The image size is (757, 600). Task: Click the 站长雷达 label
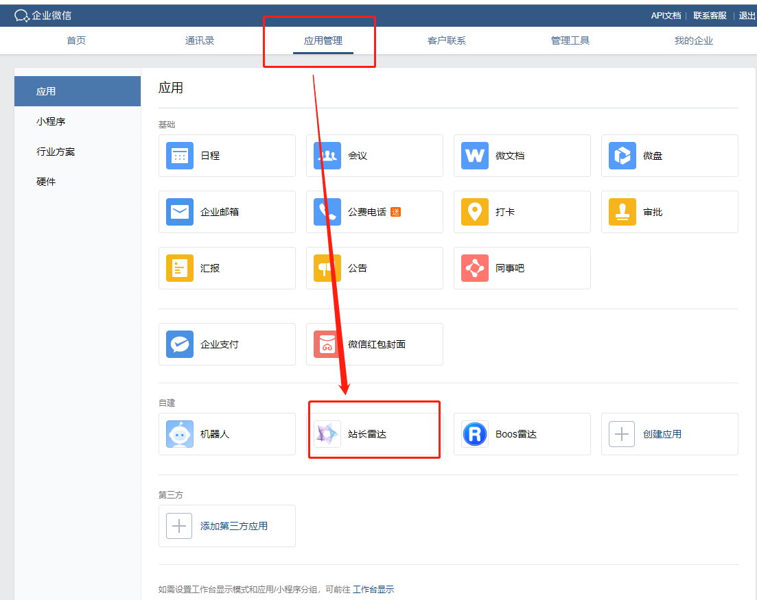coord(367,434)
